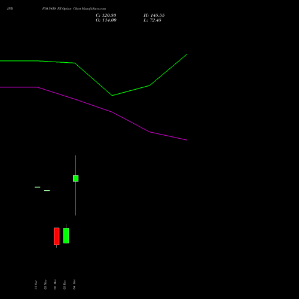Click the small flat dash candle above 31 Oct

pos(38,187)
